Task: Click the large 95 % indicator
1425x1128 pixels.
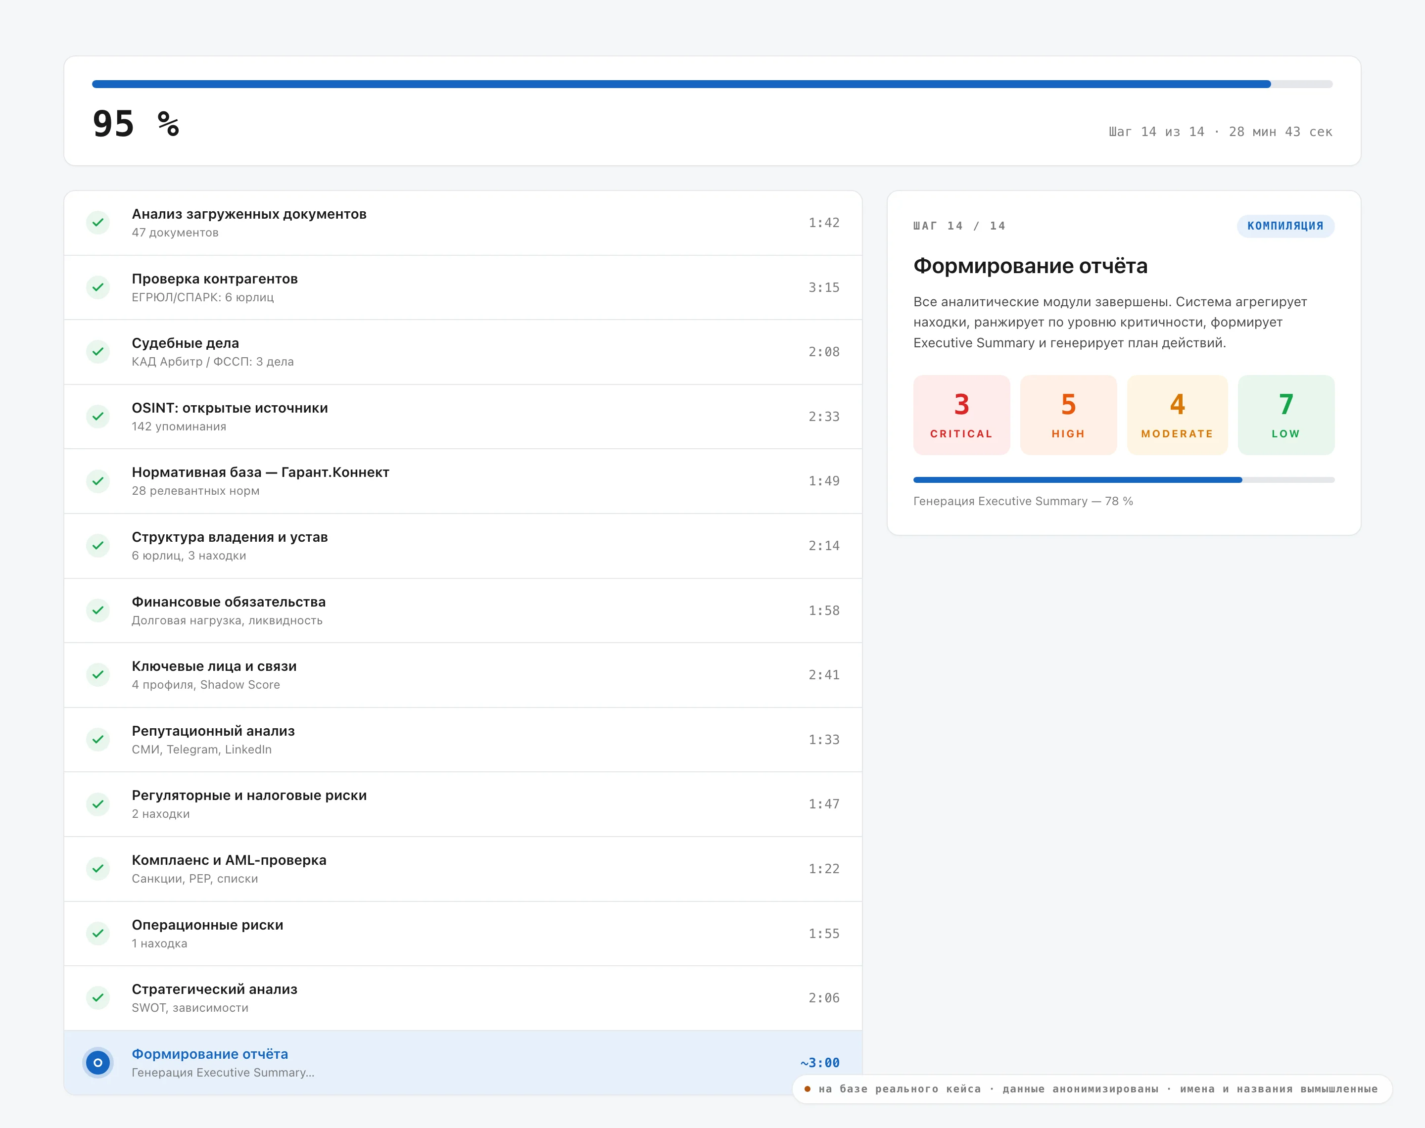Action: [136, 124]
